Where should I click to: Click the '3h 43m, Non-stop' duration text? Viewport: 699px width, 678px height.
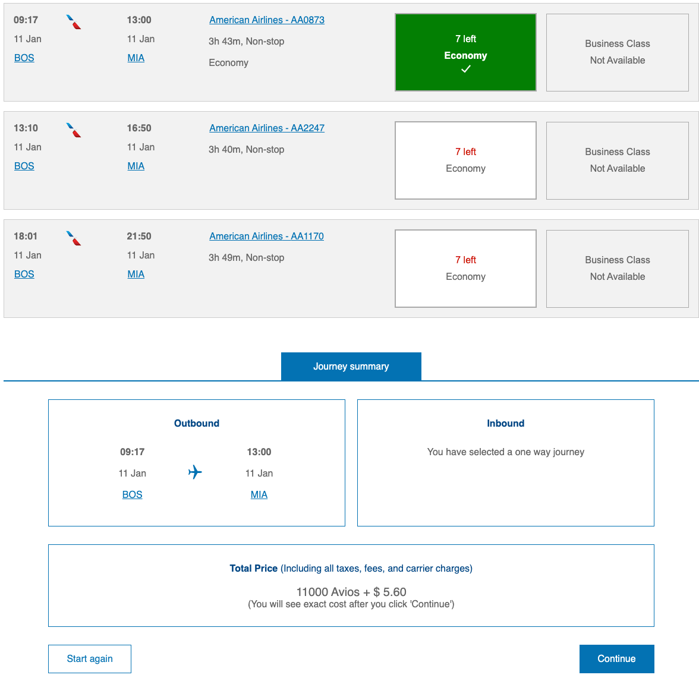point(247,42)
